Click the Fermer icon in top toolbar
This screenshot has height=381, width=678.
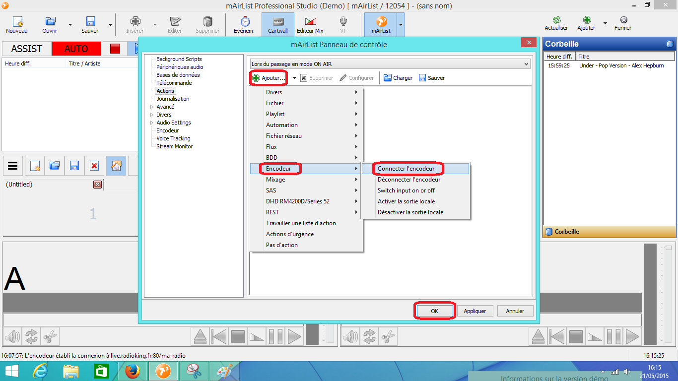[x=623, y=20]
